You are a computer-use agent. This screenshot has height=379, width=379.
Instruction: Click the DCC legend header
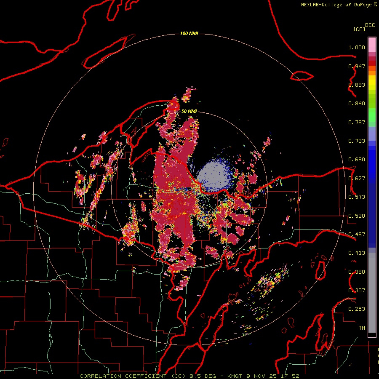pyautogui.click(x=370, y=25)
